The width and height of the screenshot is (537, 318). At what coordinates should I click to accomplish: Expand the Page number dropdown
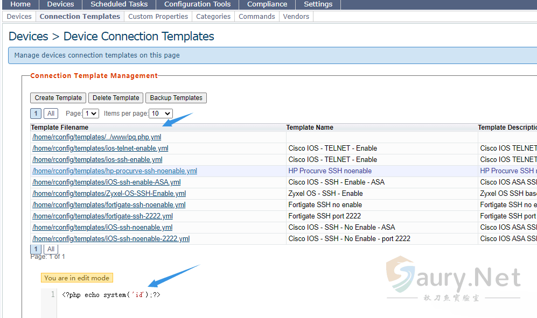(x=90, y=114)
